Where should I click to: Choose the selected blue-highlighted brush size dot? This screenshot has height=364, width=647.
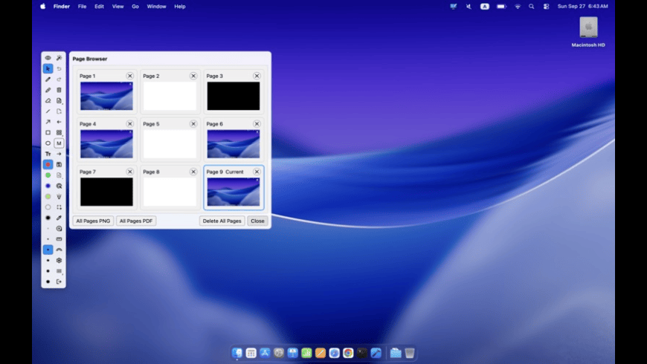[x=48, y=250]
